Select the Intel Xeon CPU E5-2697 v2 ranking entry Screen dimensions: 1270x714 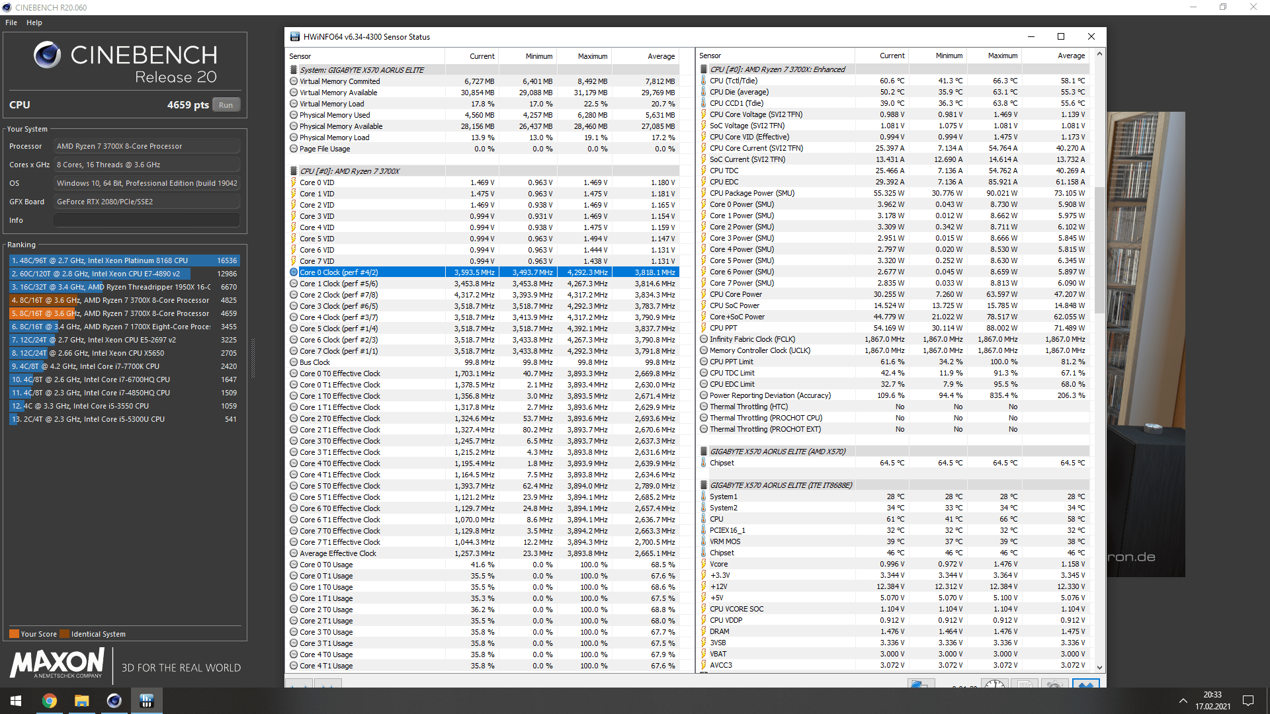124,340
